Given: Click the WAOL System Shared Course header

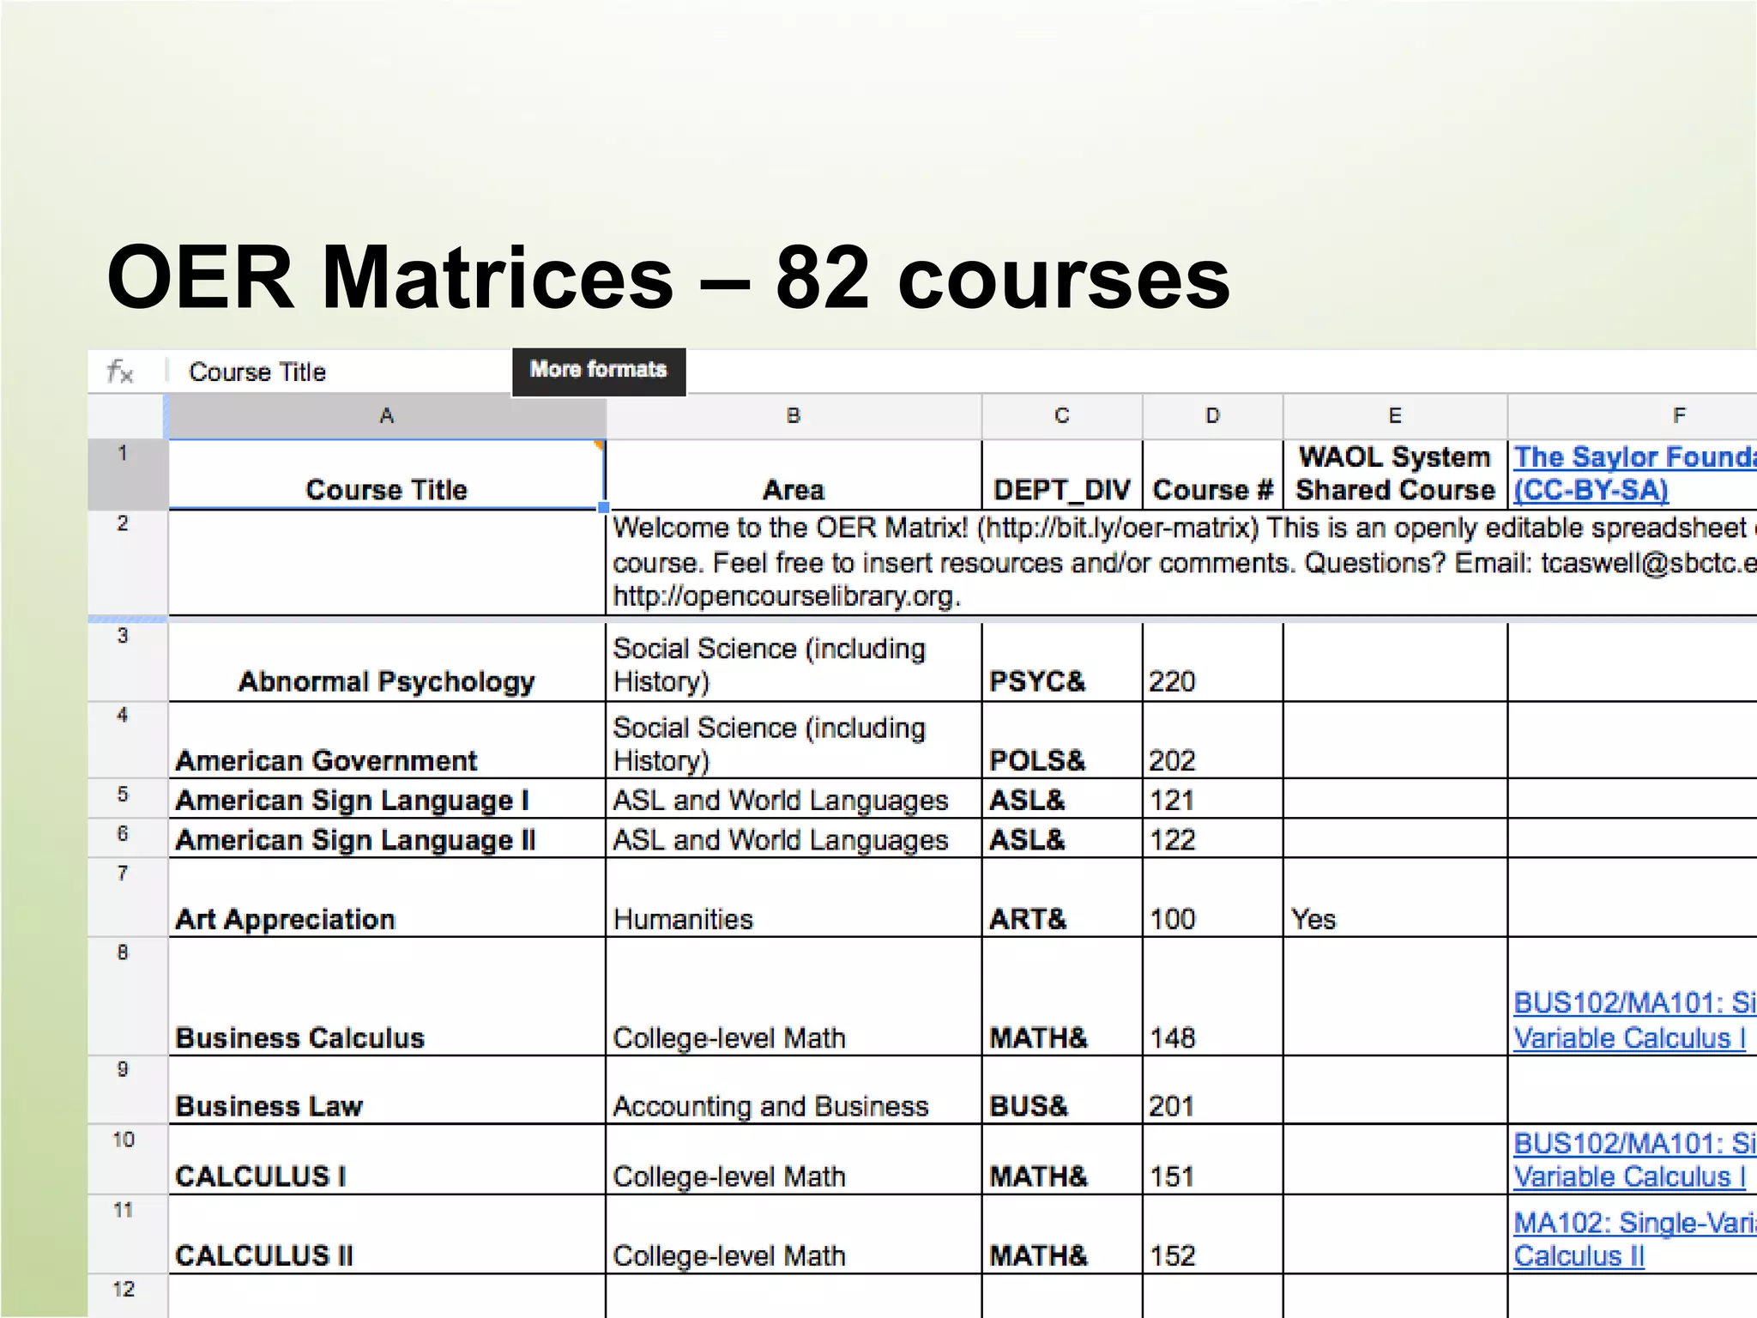Looking at the screenshot, I should coord(1394,474).
